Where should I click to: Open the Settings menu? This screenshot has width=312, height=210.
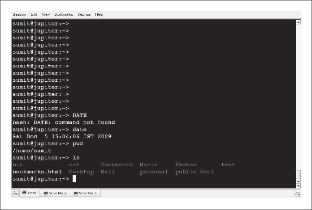[84, 14]
